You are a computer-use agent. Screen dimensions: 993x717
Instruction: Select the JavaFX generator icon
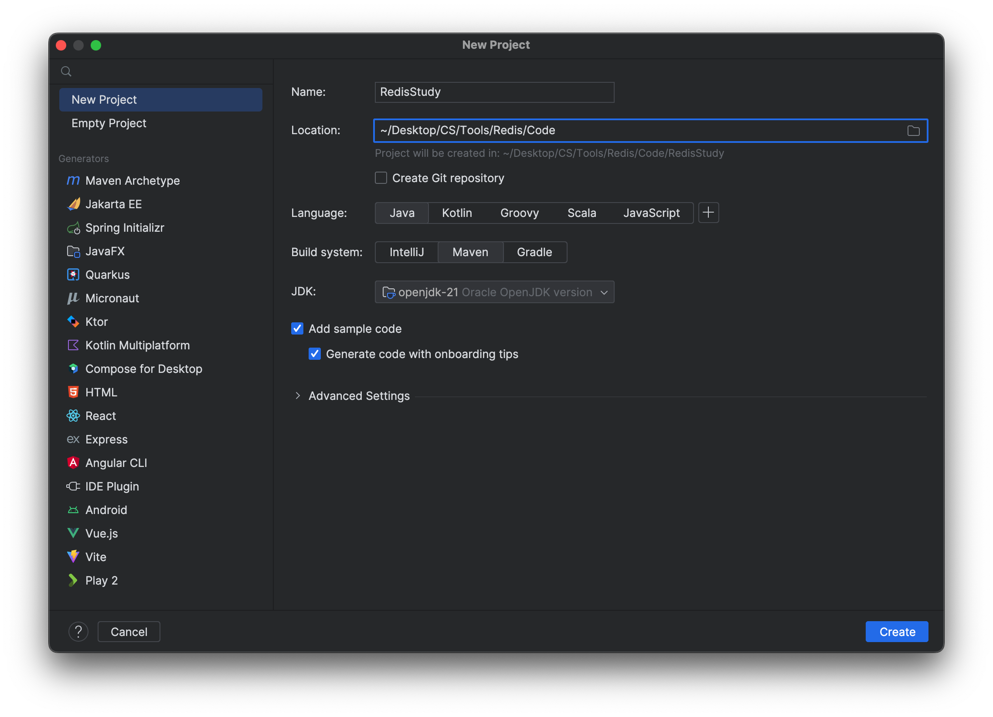(73, 251)
